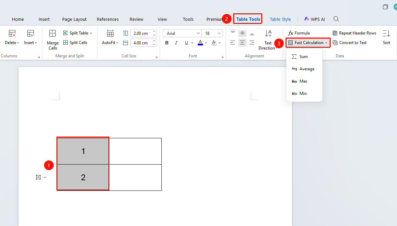Screen dimensions: 397x226
Task: Align text to the left
Action: [233, 43]
